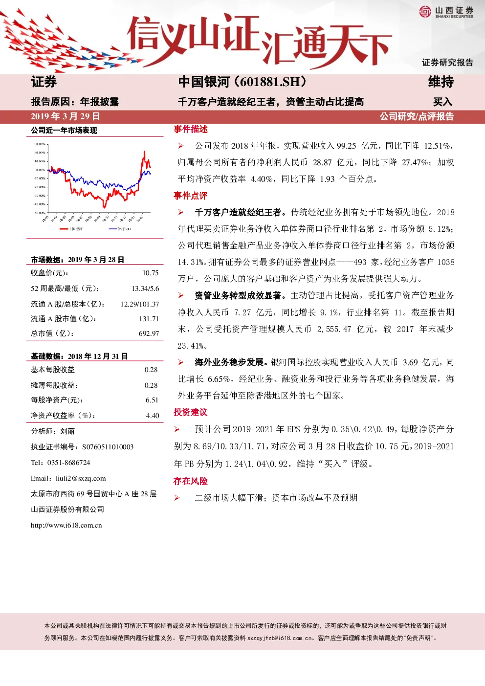485x686 pixels.
Task: Click the red 中国银河 chart legend entry
Action: tap(71, 229)
